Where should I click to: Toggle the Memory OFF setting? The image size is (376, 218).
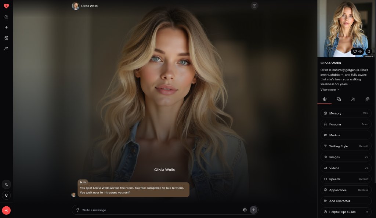(x=346, y=113)
